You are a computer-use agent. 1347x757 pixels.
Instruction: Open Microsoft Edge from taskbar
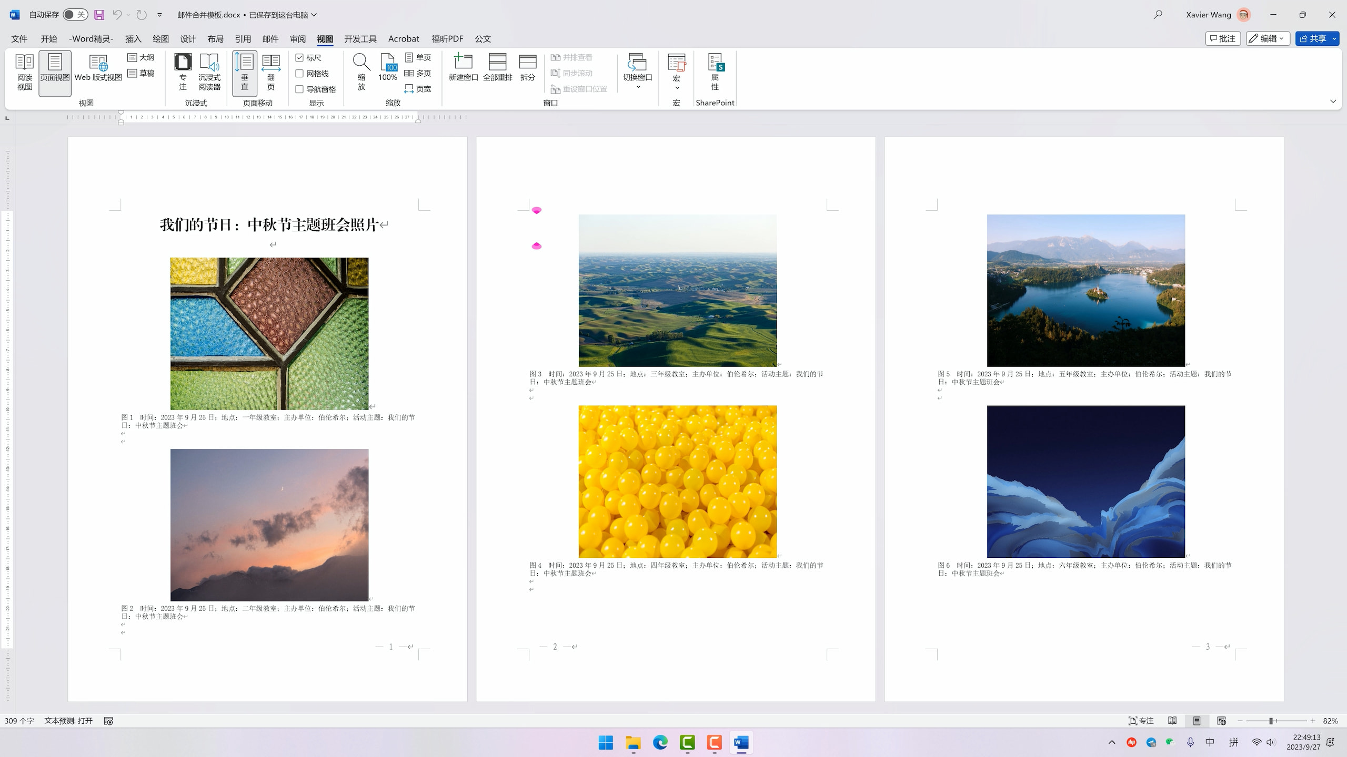660,742
